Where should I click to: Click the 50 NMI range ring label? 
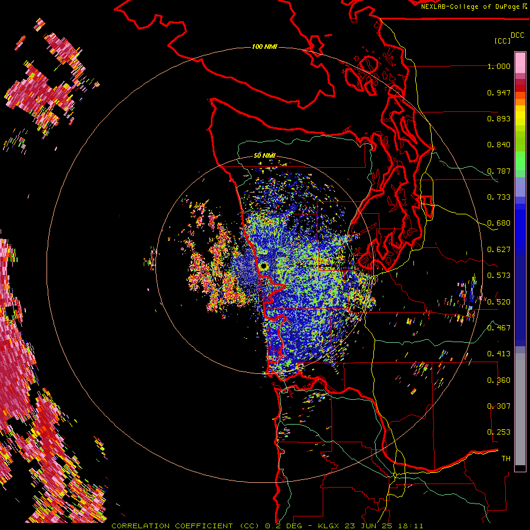point(264,155)
